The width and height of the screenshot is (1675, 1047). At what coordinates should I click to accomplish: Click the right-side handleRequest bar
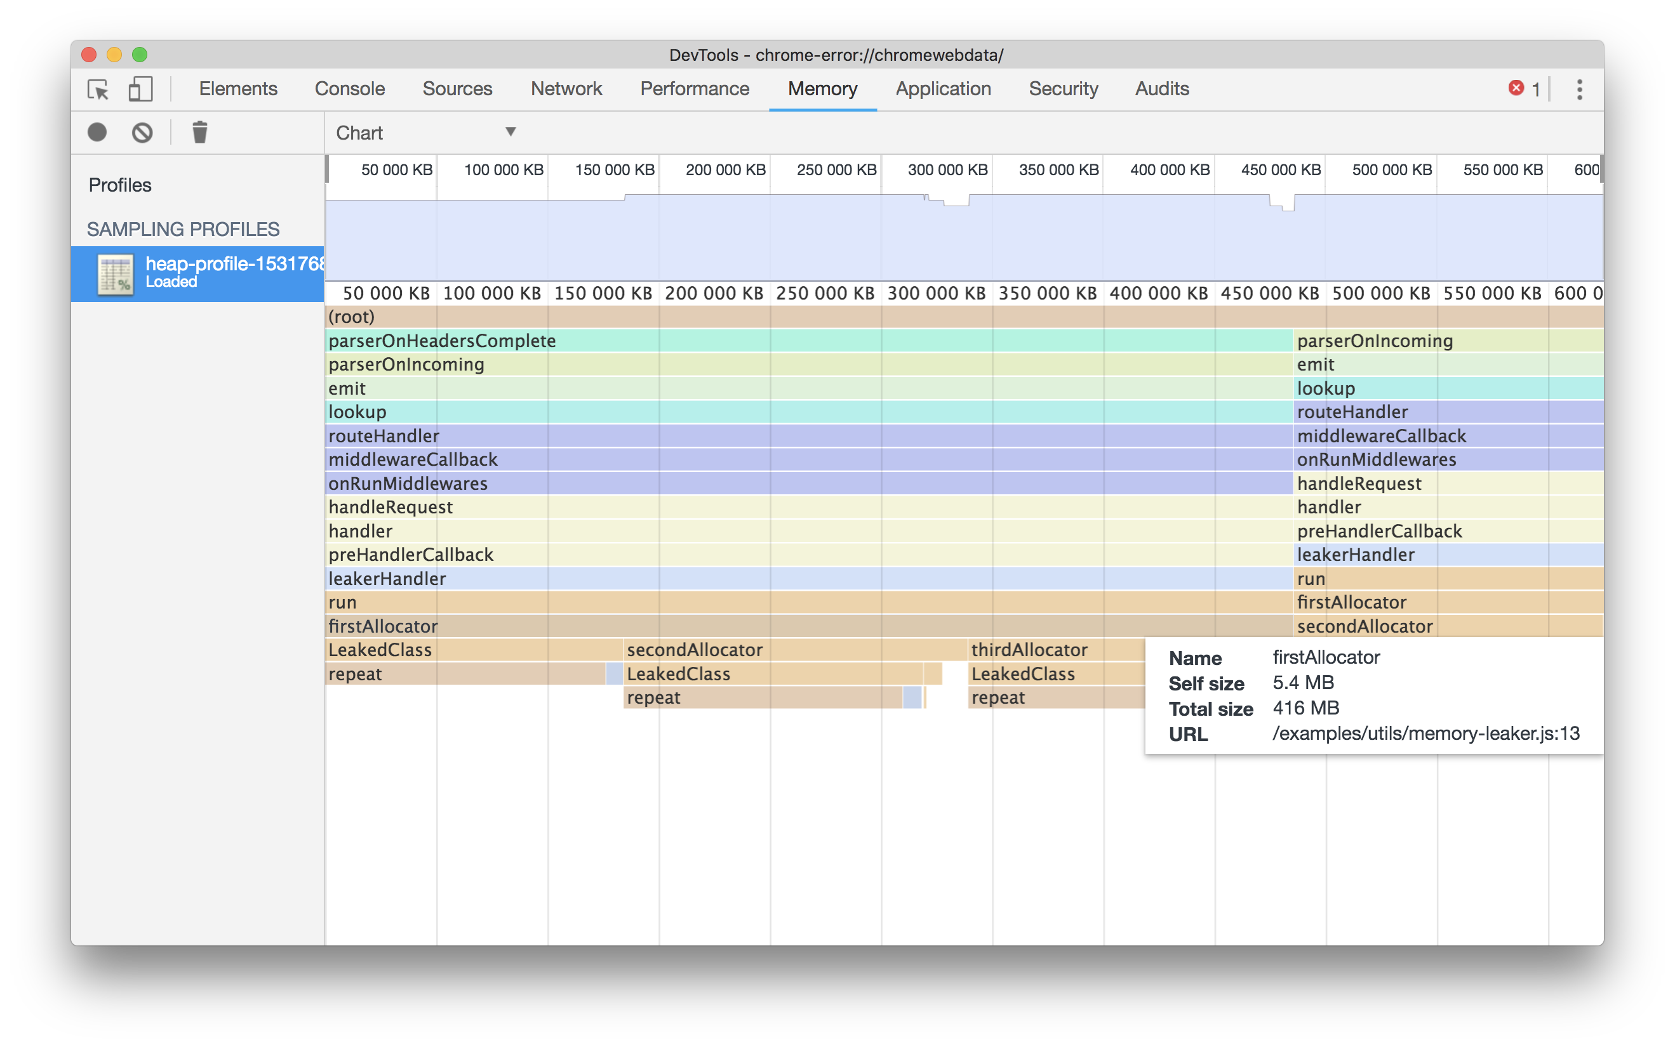pos(1448,484)
